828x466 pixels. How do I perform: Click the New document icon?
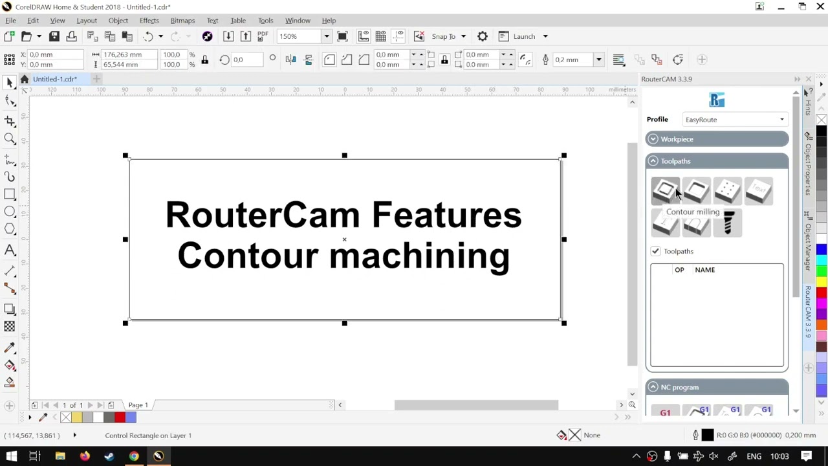point(10,36)
